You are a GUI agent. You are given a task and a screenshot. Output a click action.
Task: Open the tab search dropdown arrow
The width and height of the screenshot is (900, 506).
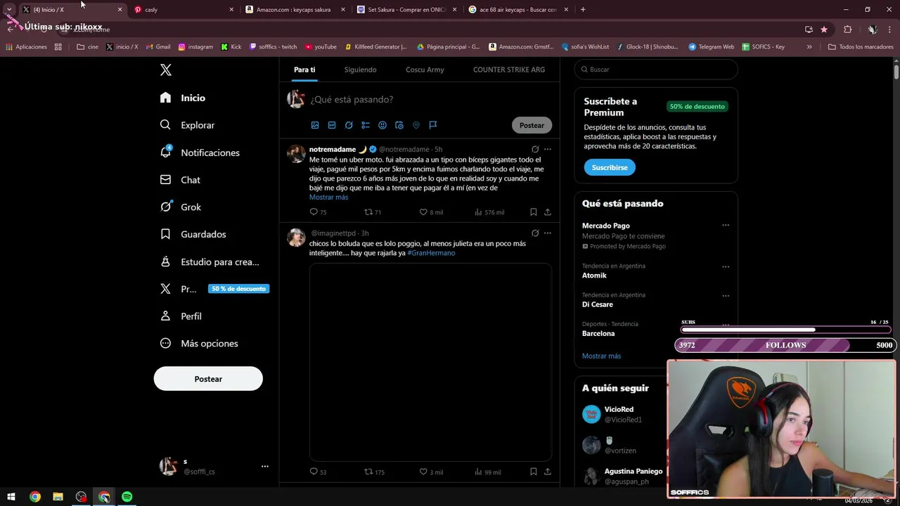[x=9, y=10]
